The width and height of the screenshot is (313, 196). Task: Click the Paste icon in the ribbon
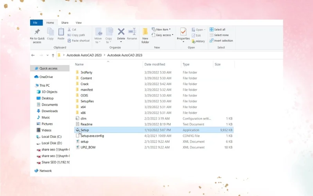pyautogui.click(x=61, y=32)
